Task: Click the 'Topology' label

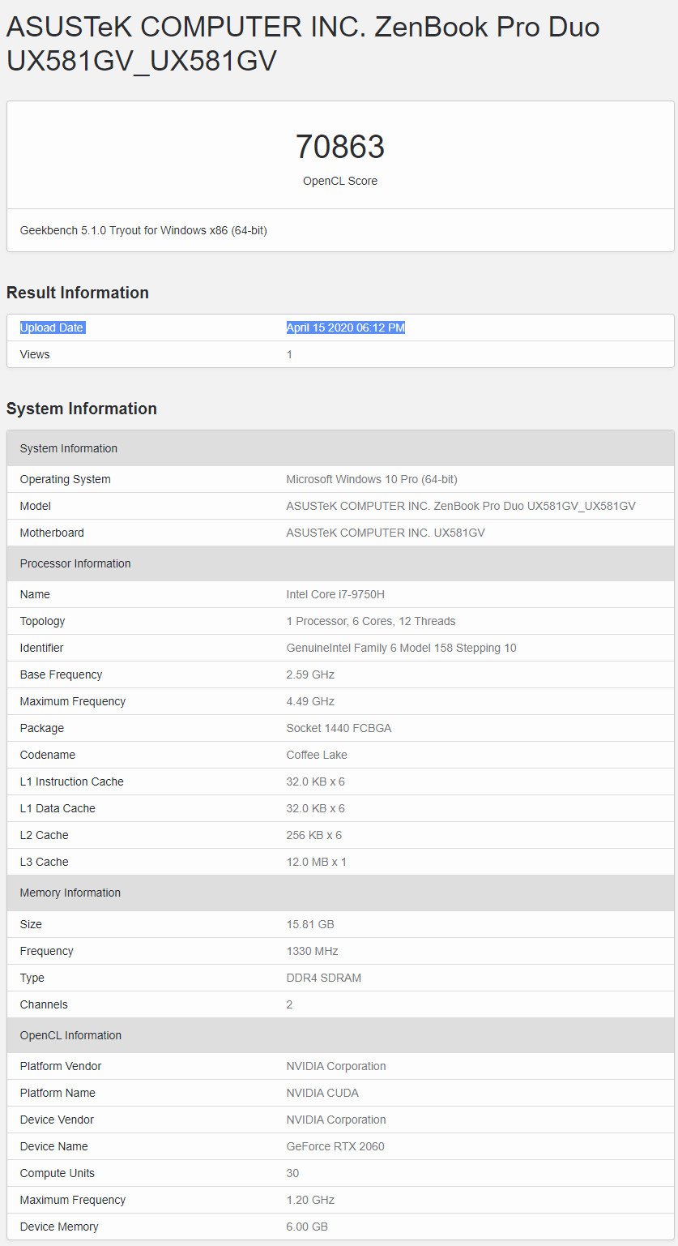Action: [x=43, y=621]
